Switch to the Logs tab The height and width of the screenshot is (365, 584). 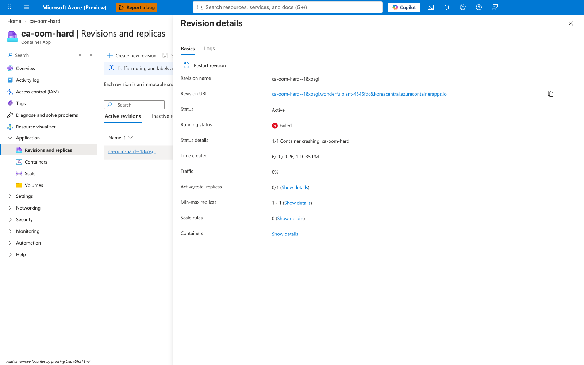pos(210,49)
